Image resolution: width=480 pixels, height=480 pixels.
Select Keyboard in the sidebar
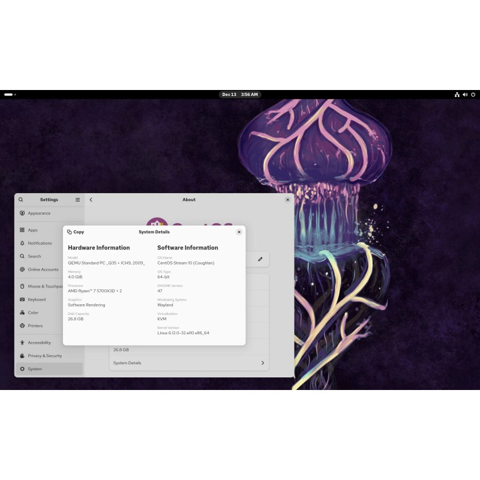[36, 299]
